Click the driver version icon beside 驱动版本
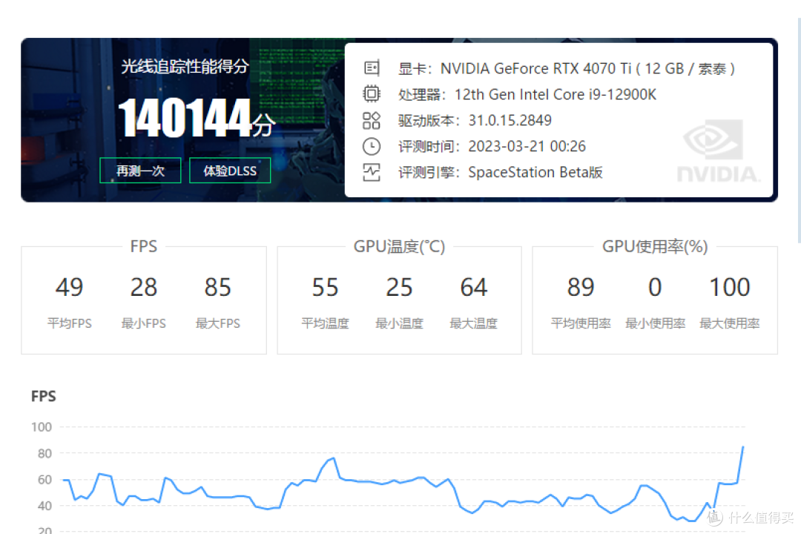 click(372, 121)
